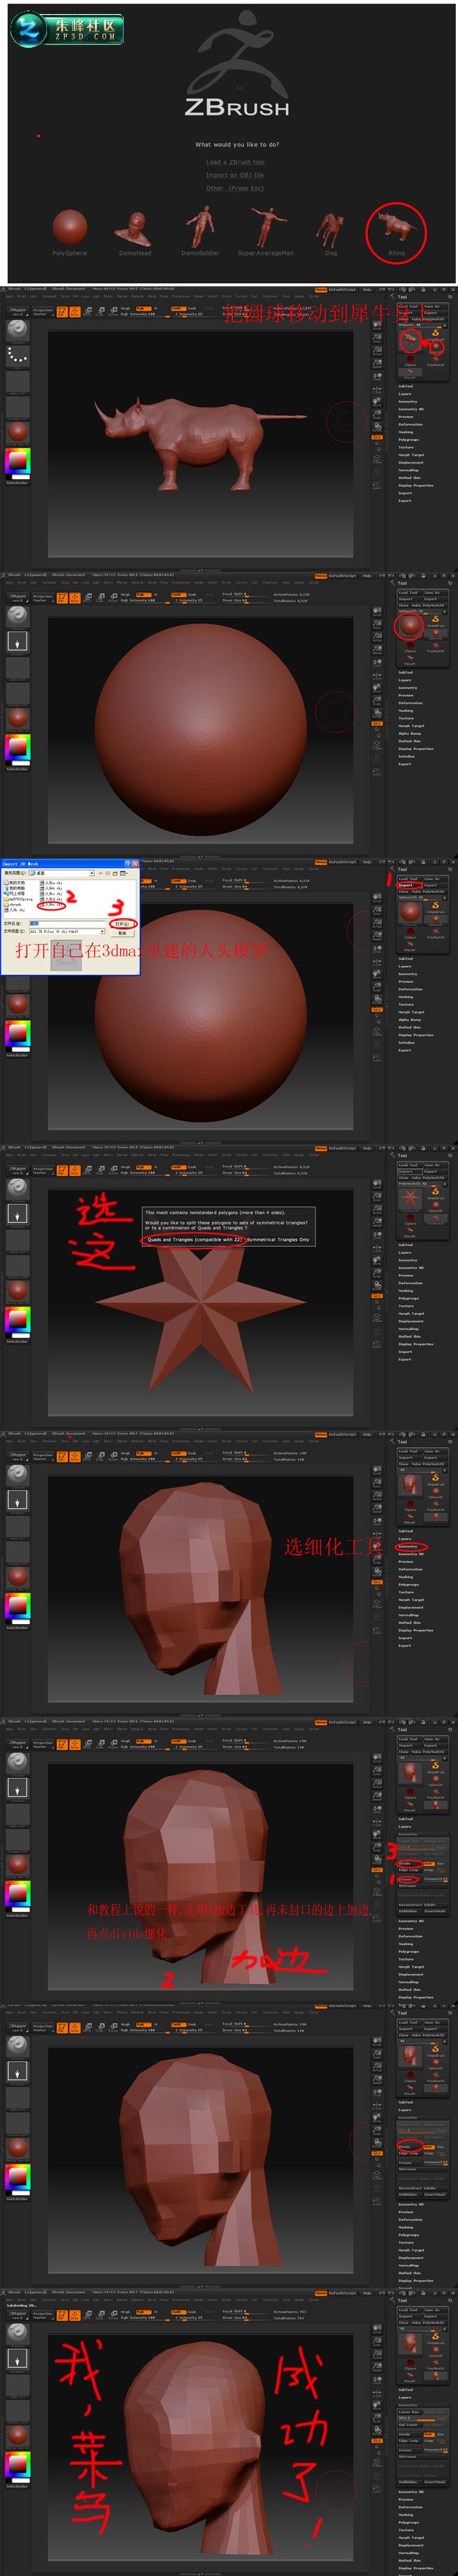Expand Initialize in the first sphere window's Tool panel
Image resolution: width=458 pixels, height=2576 pixels.
point(405,756)
